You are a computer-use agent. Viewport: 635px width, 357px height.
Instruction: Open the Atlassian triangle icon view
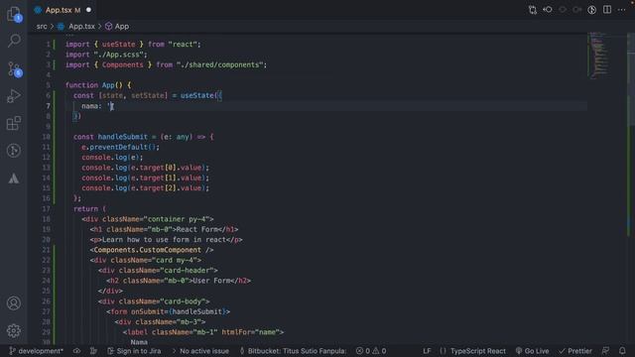pos(14,178)
